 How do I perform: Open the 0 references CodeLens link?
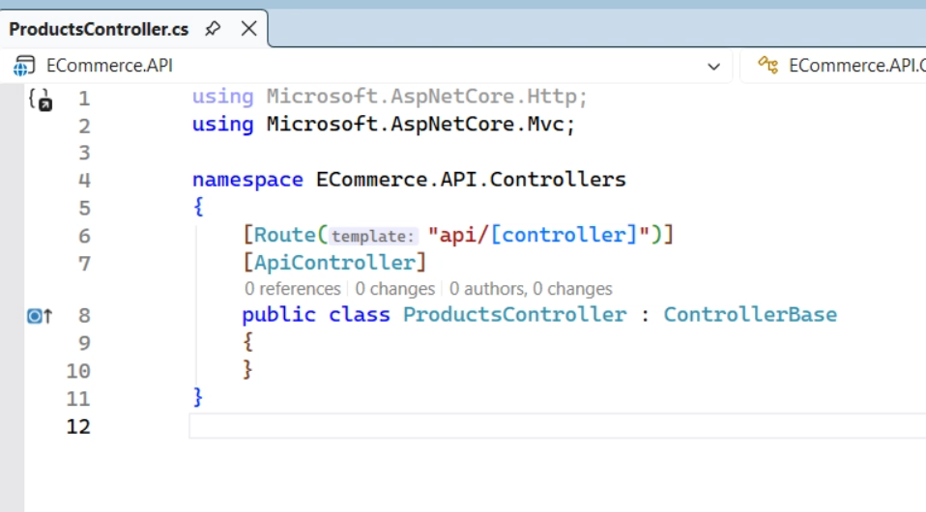pyautogui.click(x=292, y=289)
